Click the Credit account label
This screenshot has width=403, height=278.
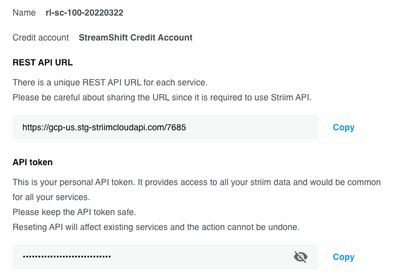(41, 37)
